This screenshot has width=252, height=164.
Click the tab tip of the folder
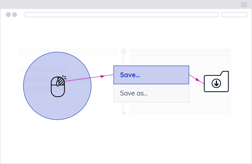click(225, 73)
